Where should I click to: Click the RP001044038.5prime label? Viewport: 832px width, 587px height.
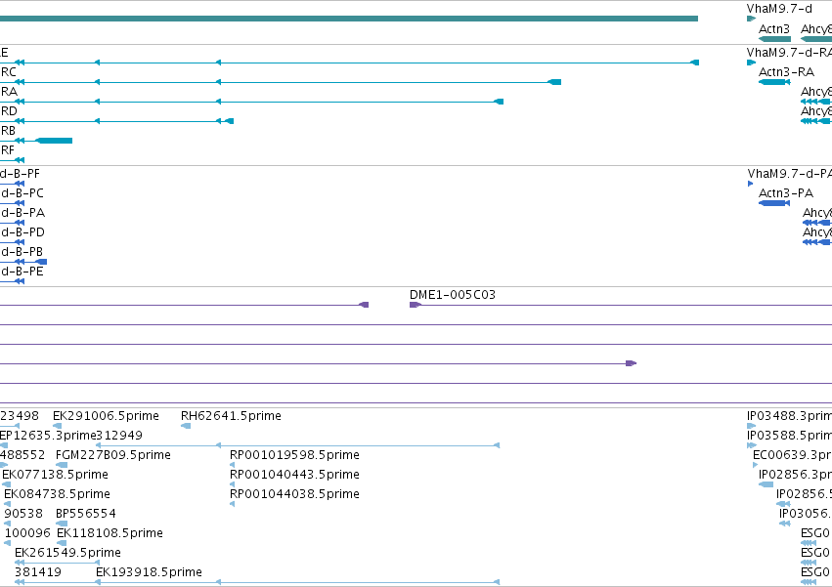[294, 495]
